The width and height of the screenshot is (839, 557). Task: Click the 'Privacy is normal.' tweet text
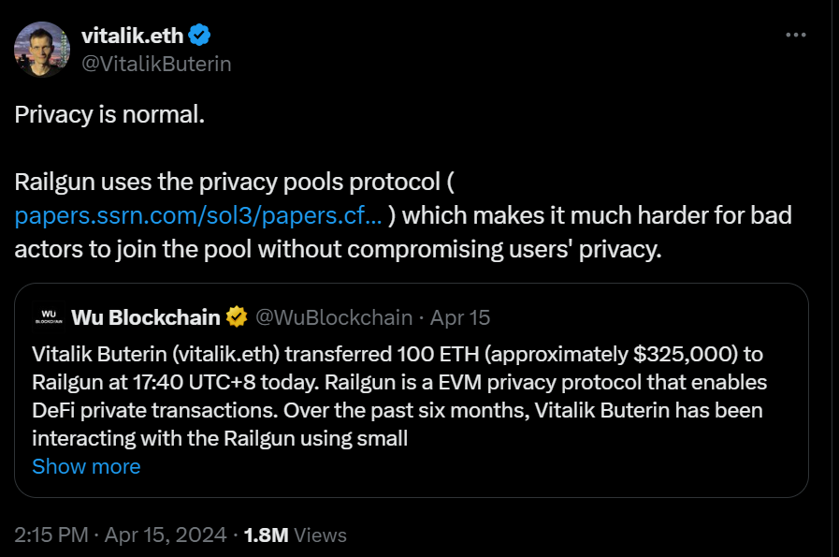(x=109, y=114)
